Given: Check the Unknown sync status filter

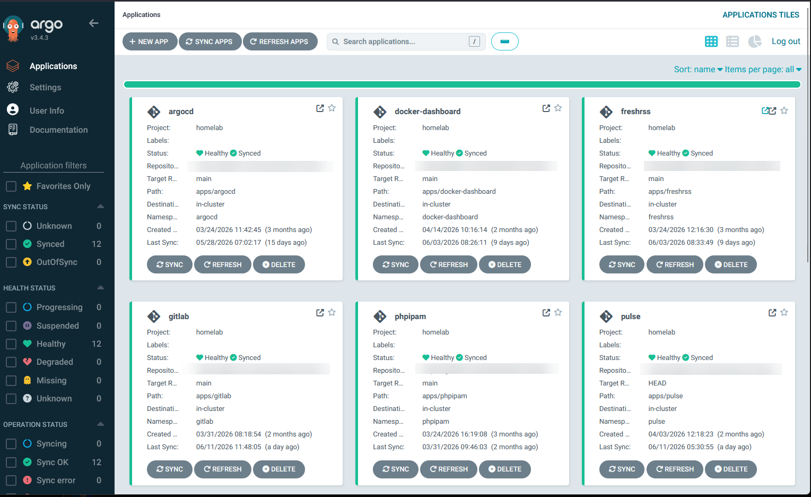Looking at the screenshot, I should [11, 226].
